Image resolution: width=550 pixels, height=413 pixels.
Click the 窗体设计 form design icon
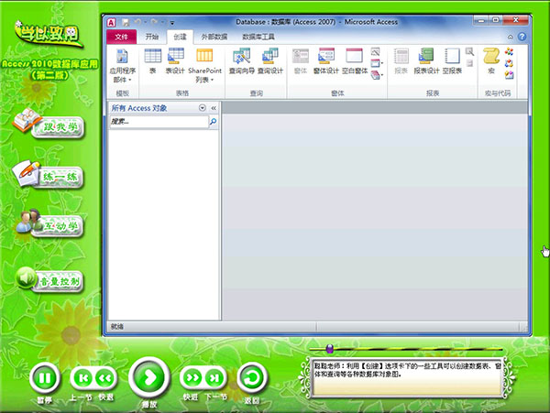tap(325, 61)
